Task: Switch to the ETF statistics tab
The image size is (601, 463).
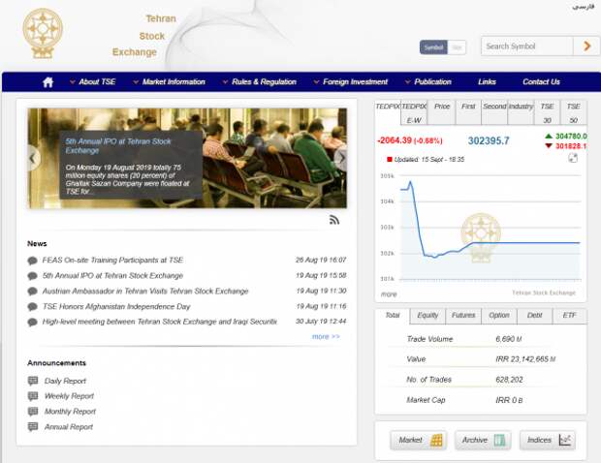Action: point(569,316)
